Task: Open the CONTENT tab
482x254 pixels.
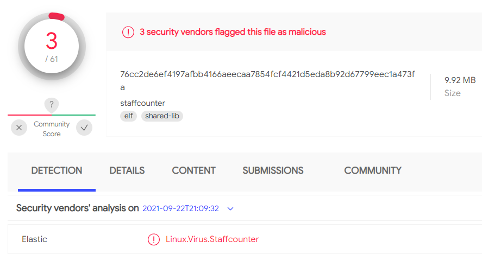Action: click(x=193, y=170)
